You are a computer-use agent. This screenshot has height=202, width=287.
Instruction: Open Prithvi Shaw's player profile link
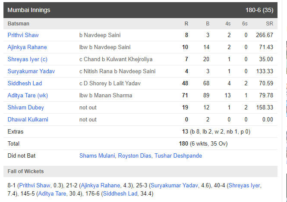point(23,35)
